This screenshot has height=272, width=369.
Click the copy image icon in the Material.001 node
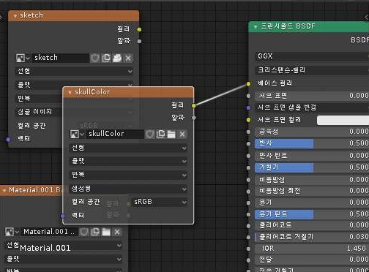pyautogui.click(x=95, y=232)
